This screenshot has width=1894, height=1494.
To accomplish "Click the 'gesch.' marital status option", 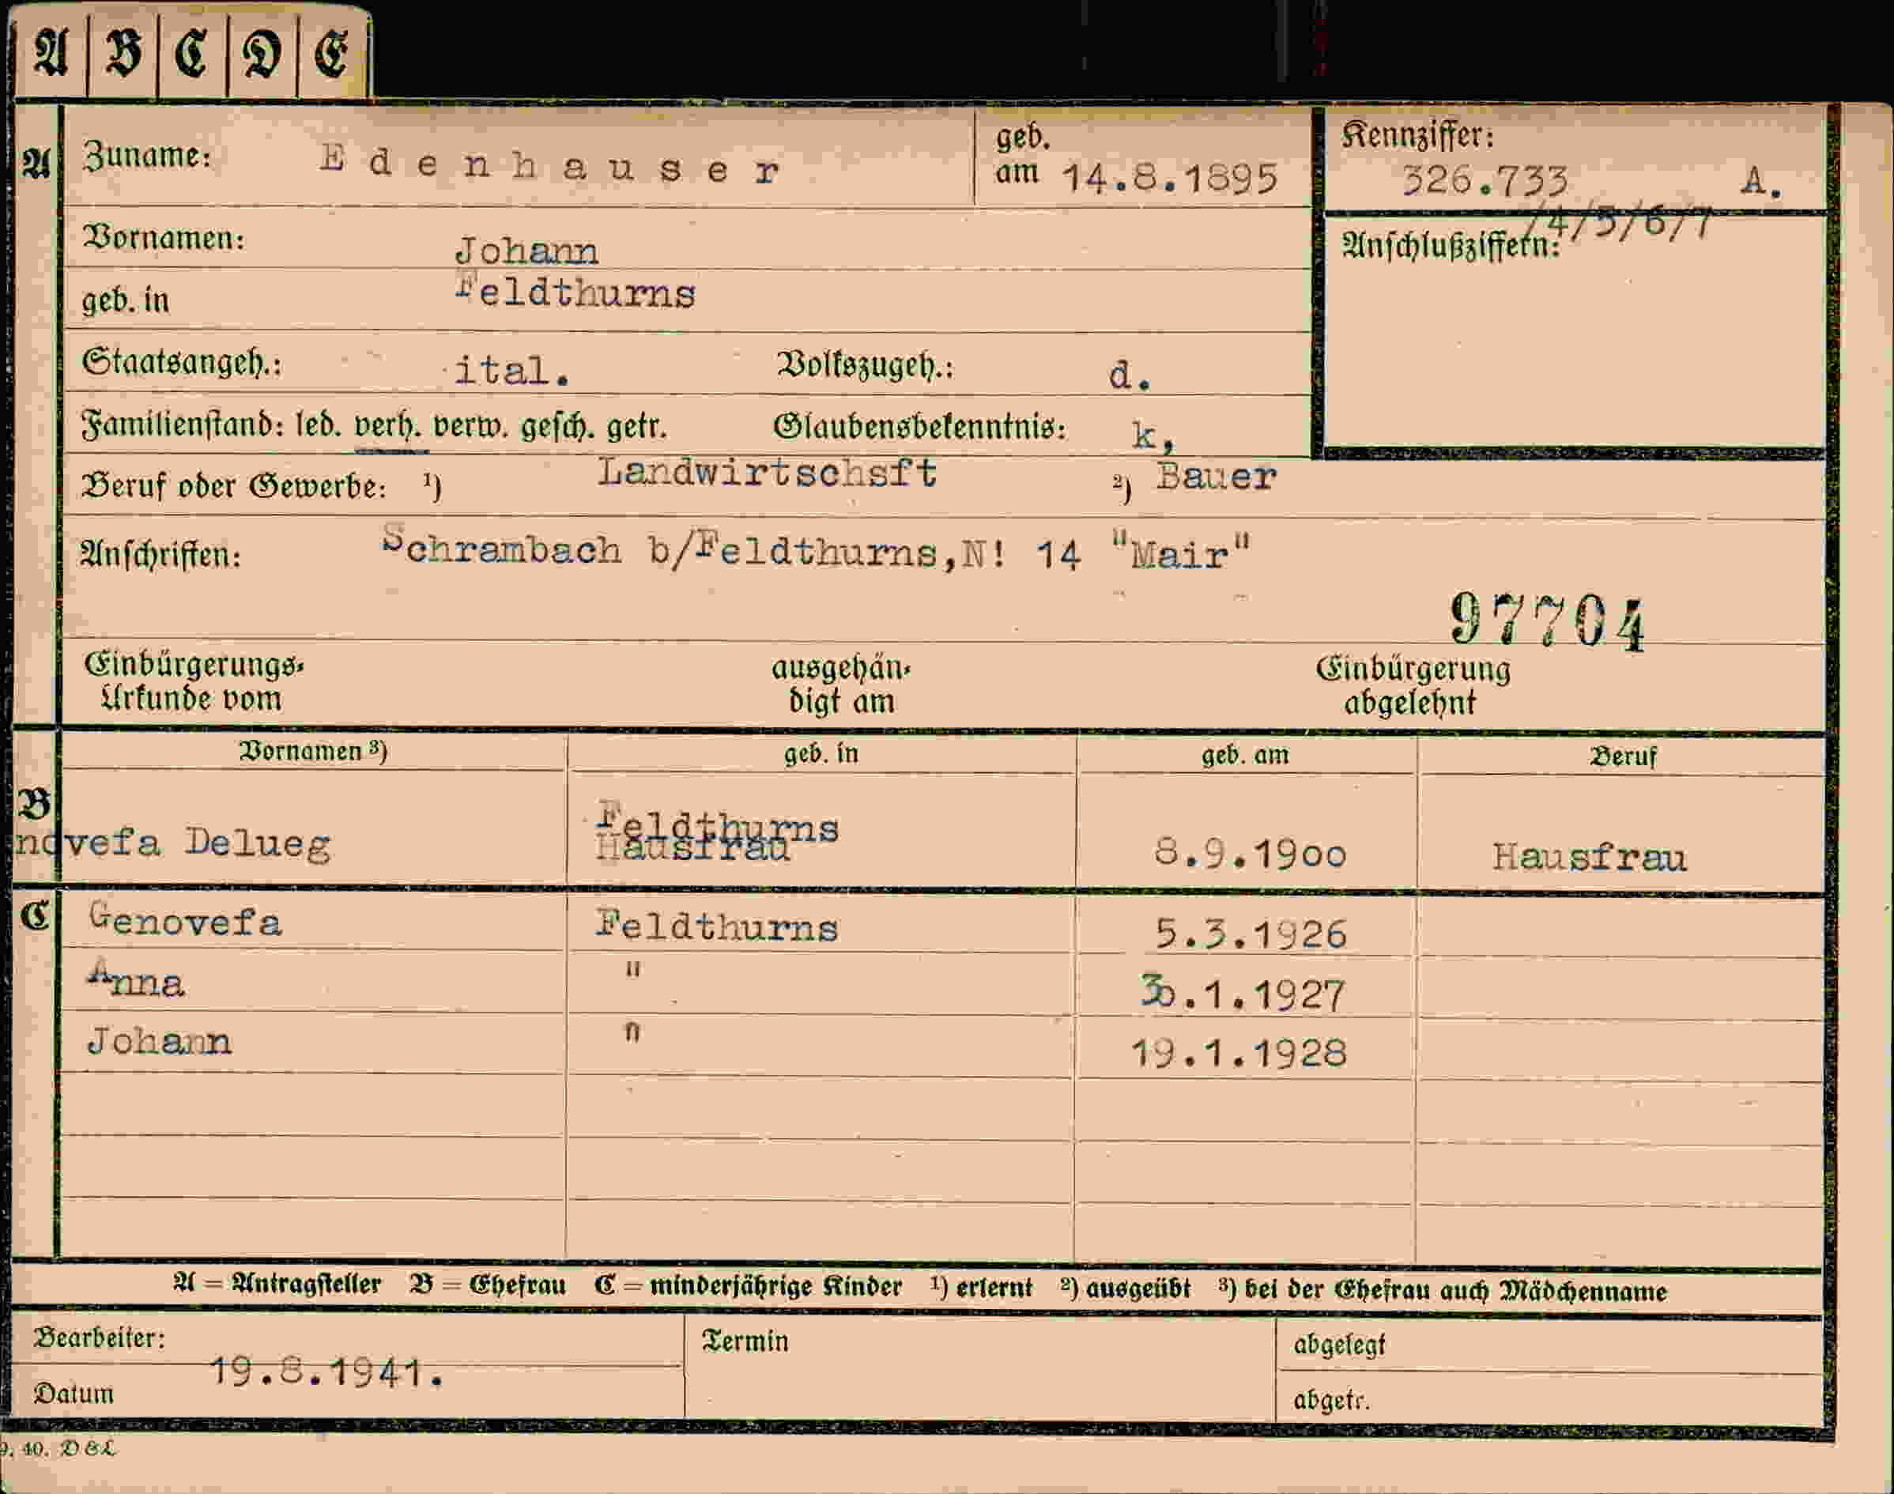I will pos(557,427).
